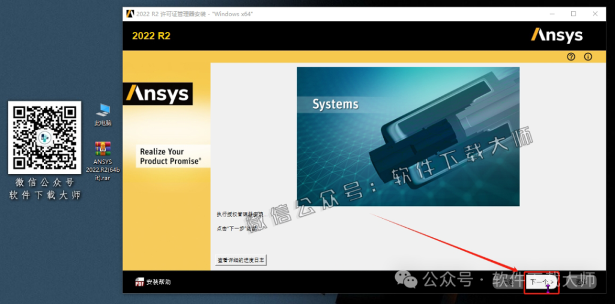Click the 安装帮助 label text
This screenshot has width=615, height=304.
(x=159, y=282)
